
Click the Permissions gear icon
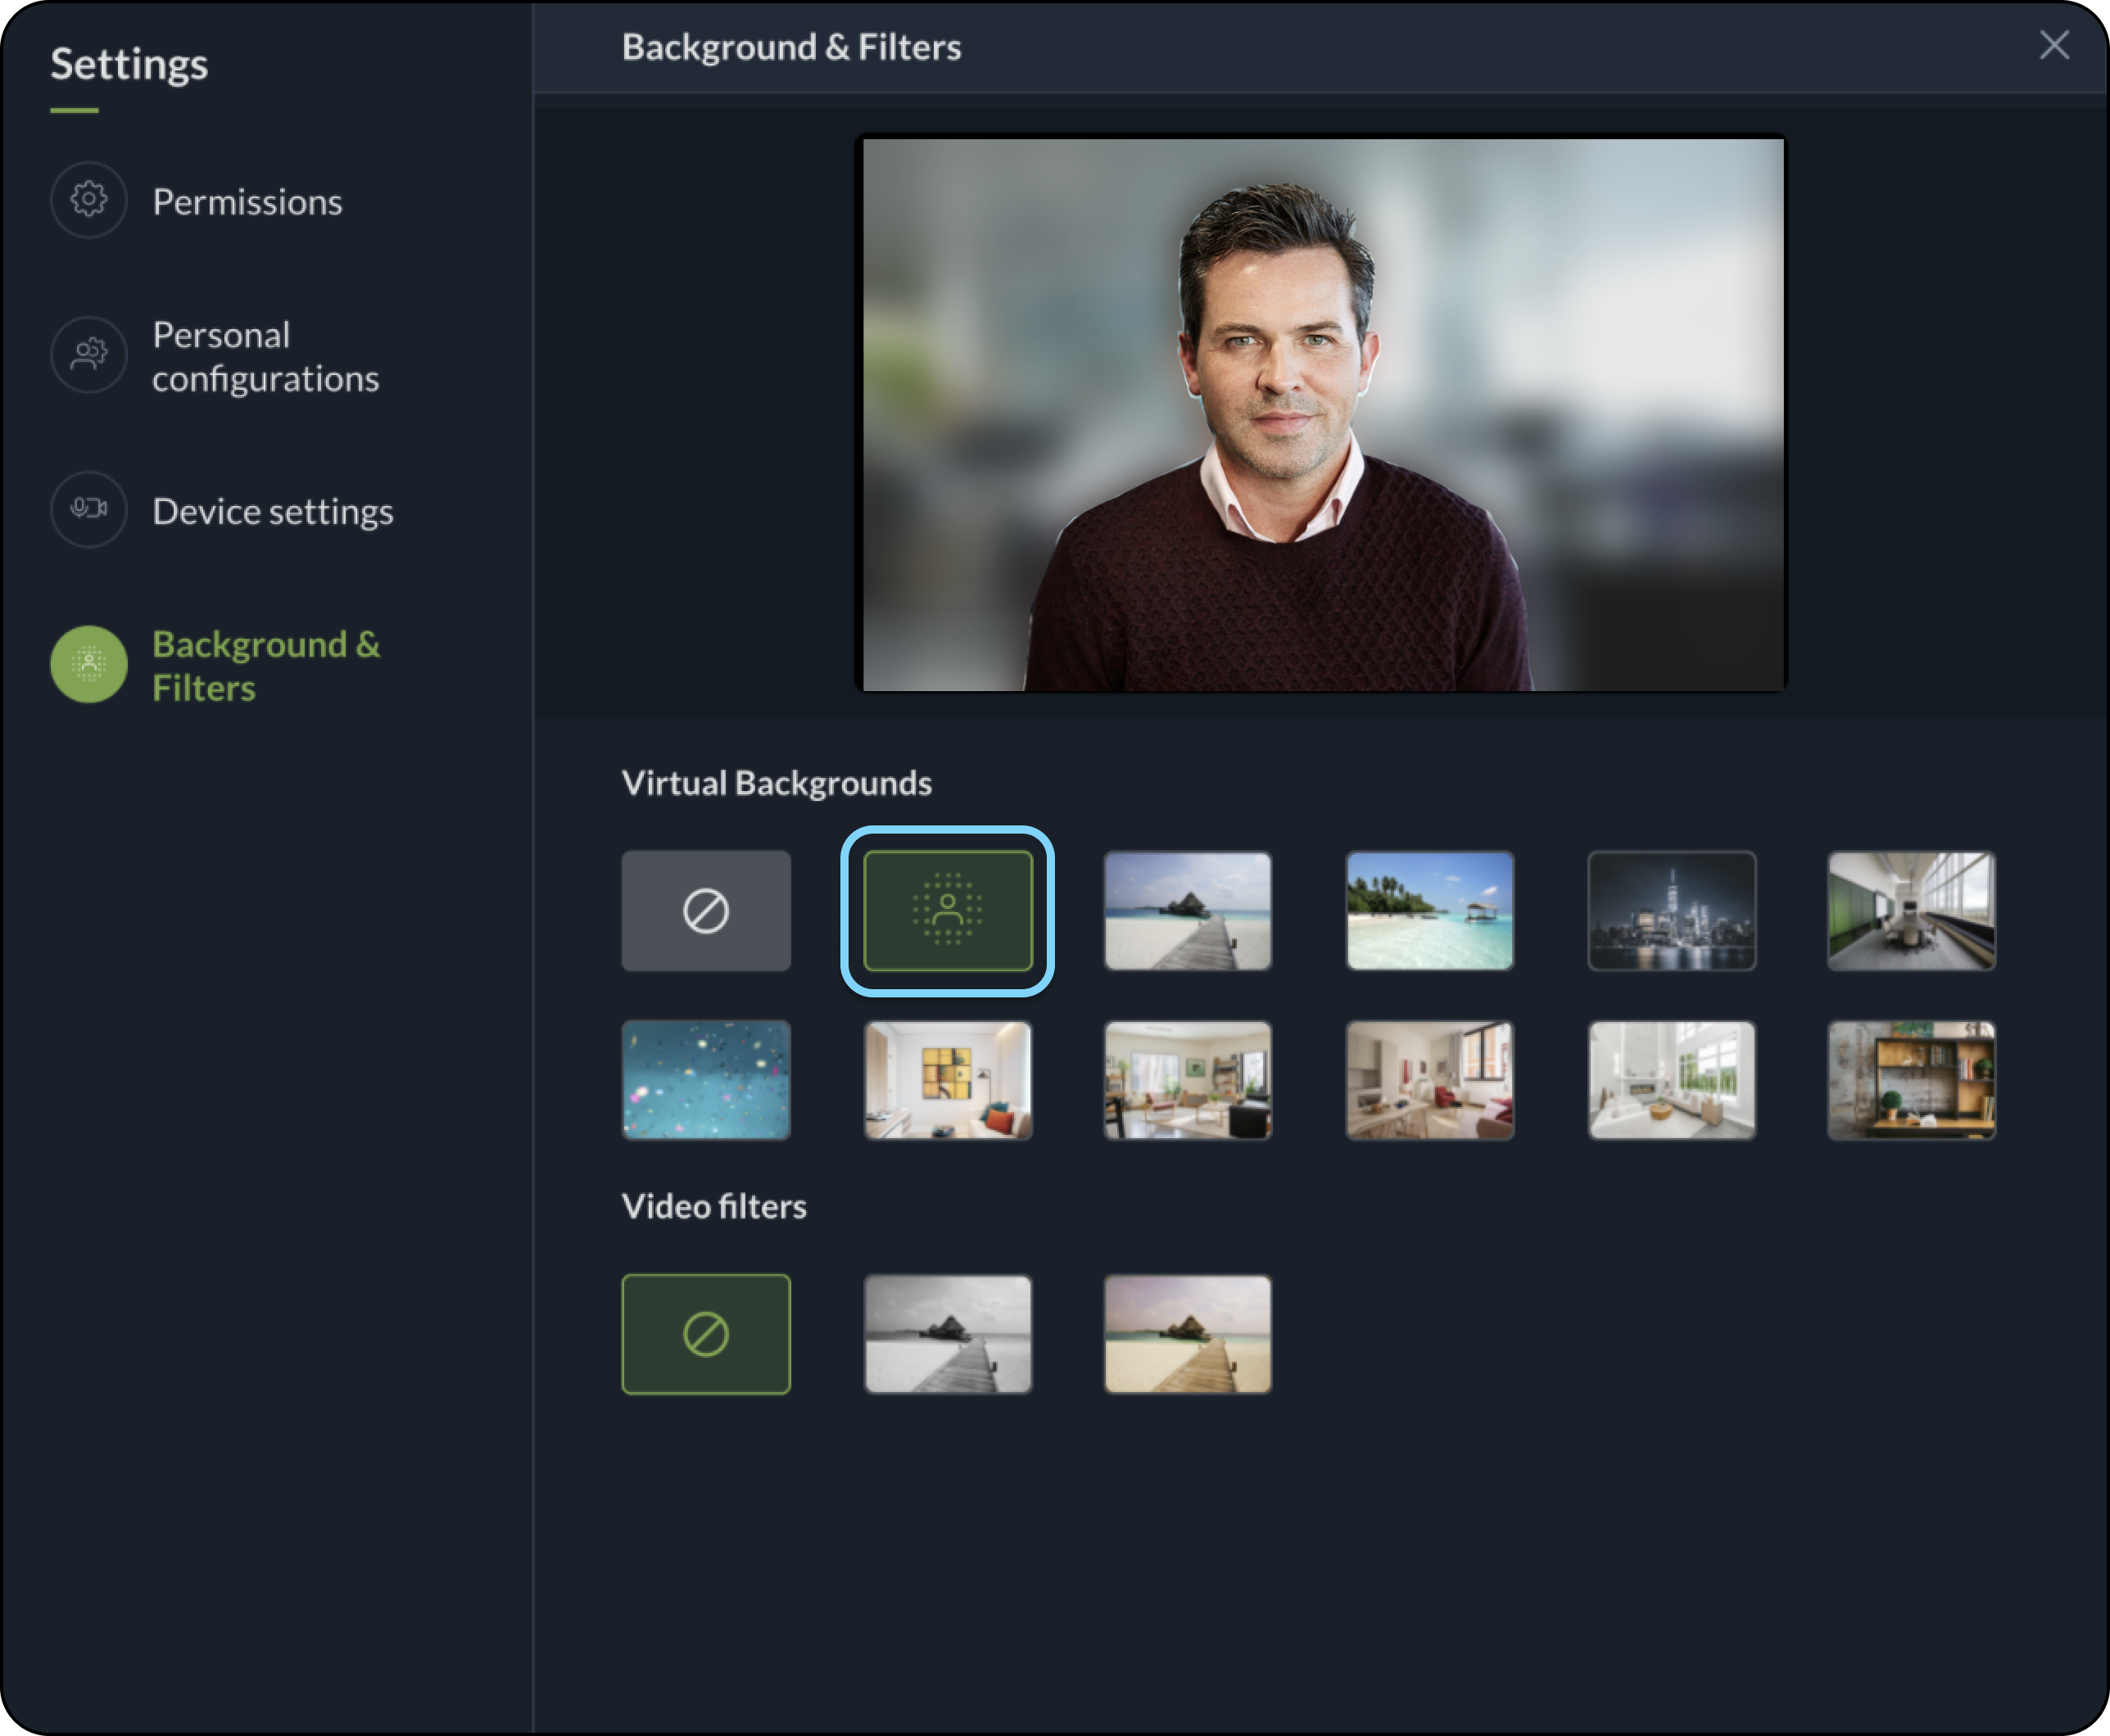[89, 200]
